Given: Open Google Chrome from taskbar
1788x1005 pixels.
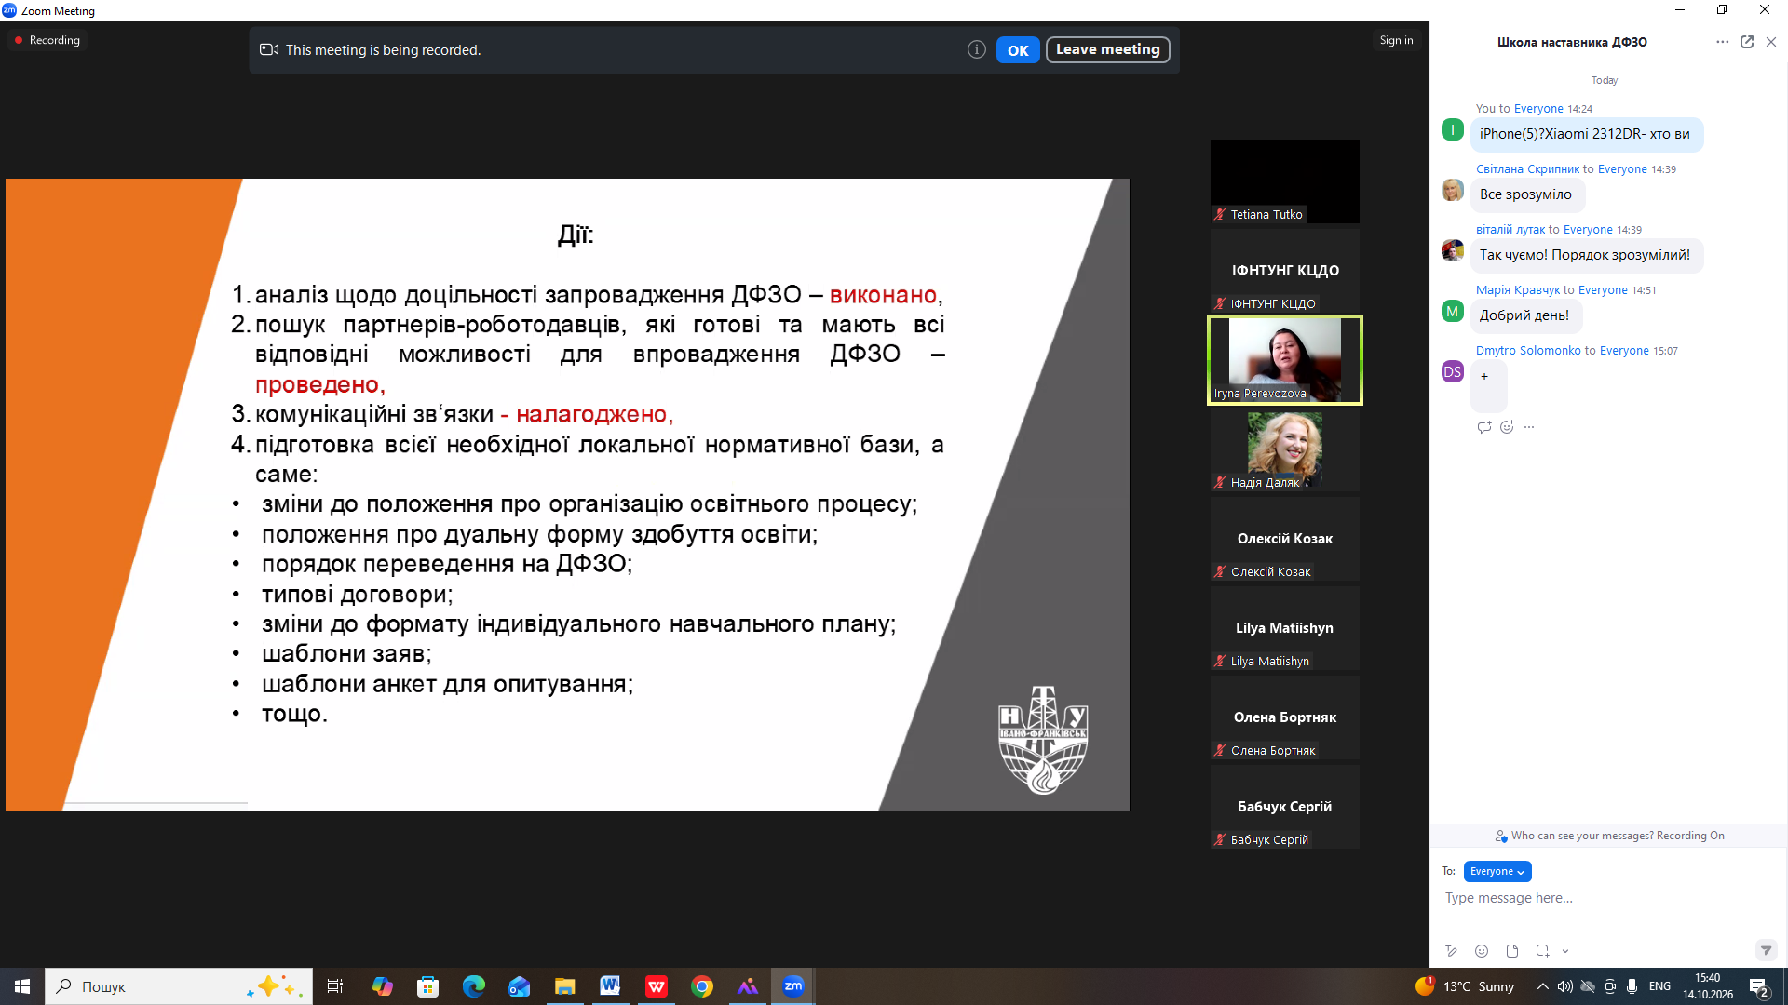Looking at the screenshot, I should [x=702, y=986].
